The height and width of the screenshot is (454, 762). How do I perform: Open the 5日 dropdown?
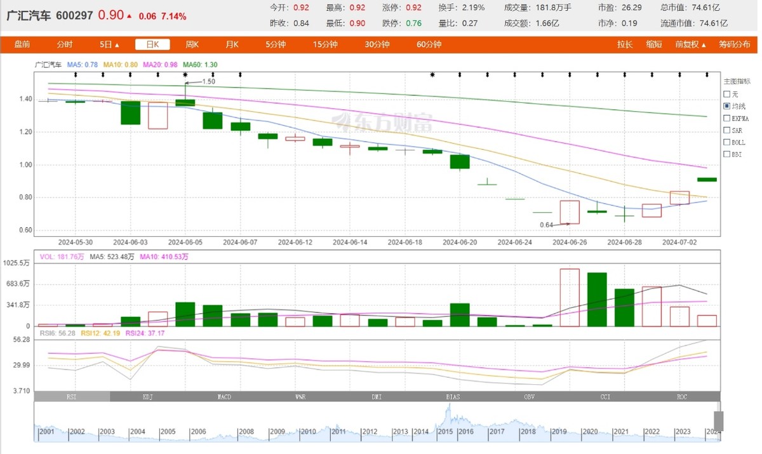click(109, 44)
